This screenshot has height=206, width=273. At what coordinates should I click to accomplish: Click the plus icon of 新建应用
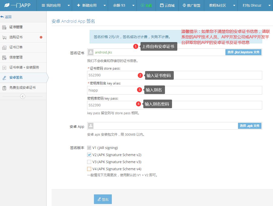coord(79,5)
